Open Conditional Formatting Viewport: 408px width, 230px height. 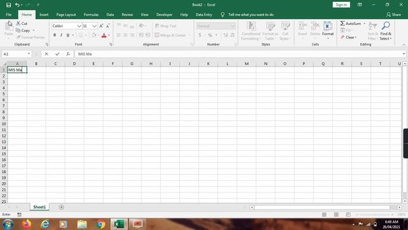[x=251, y=31]
